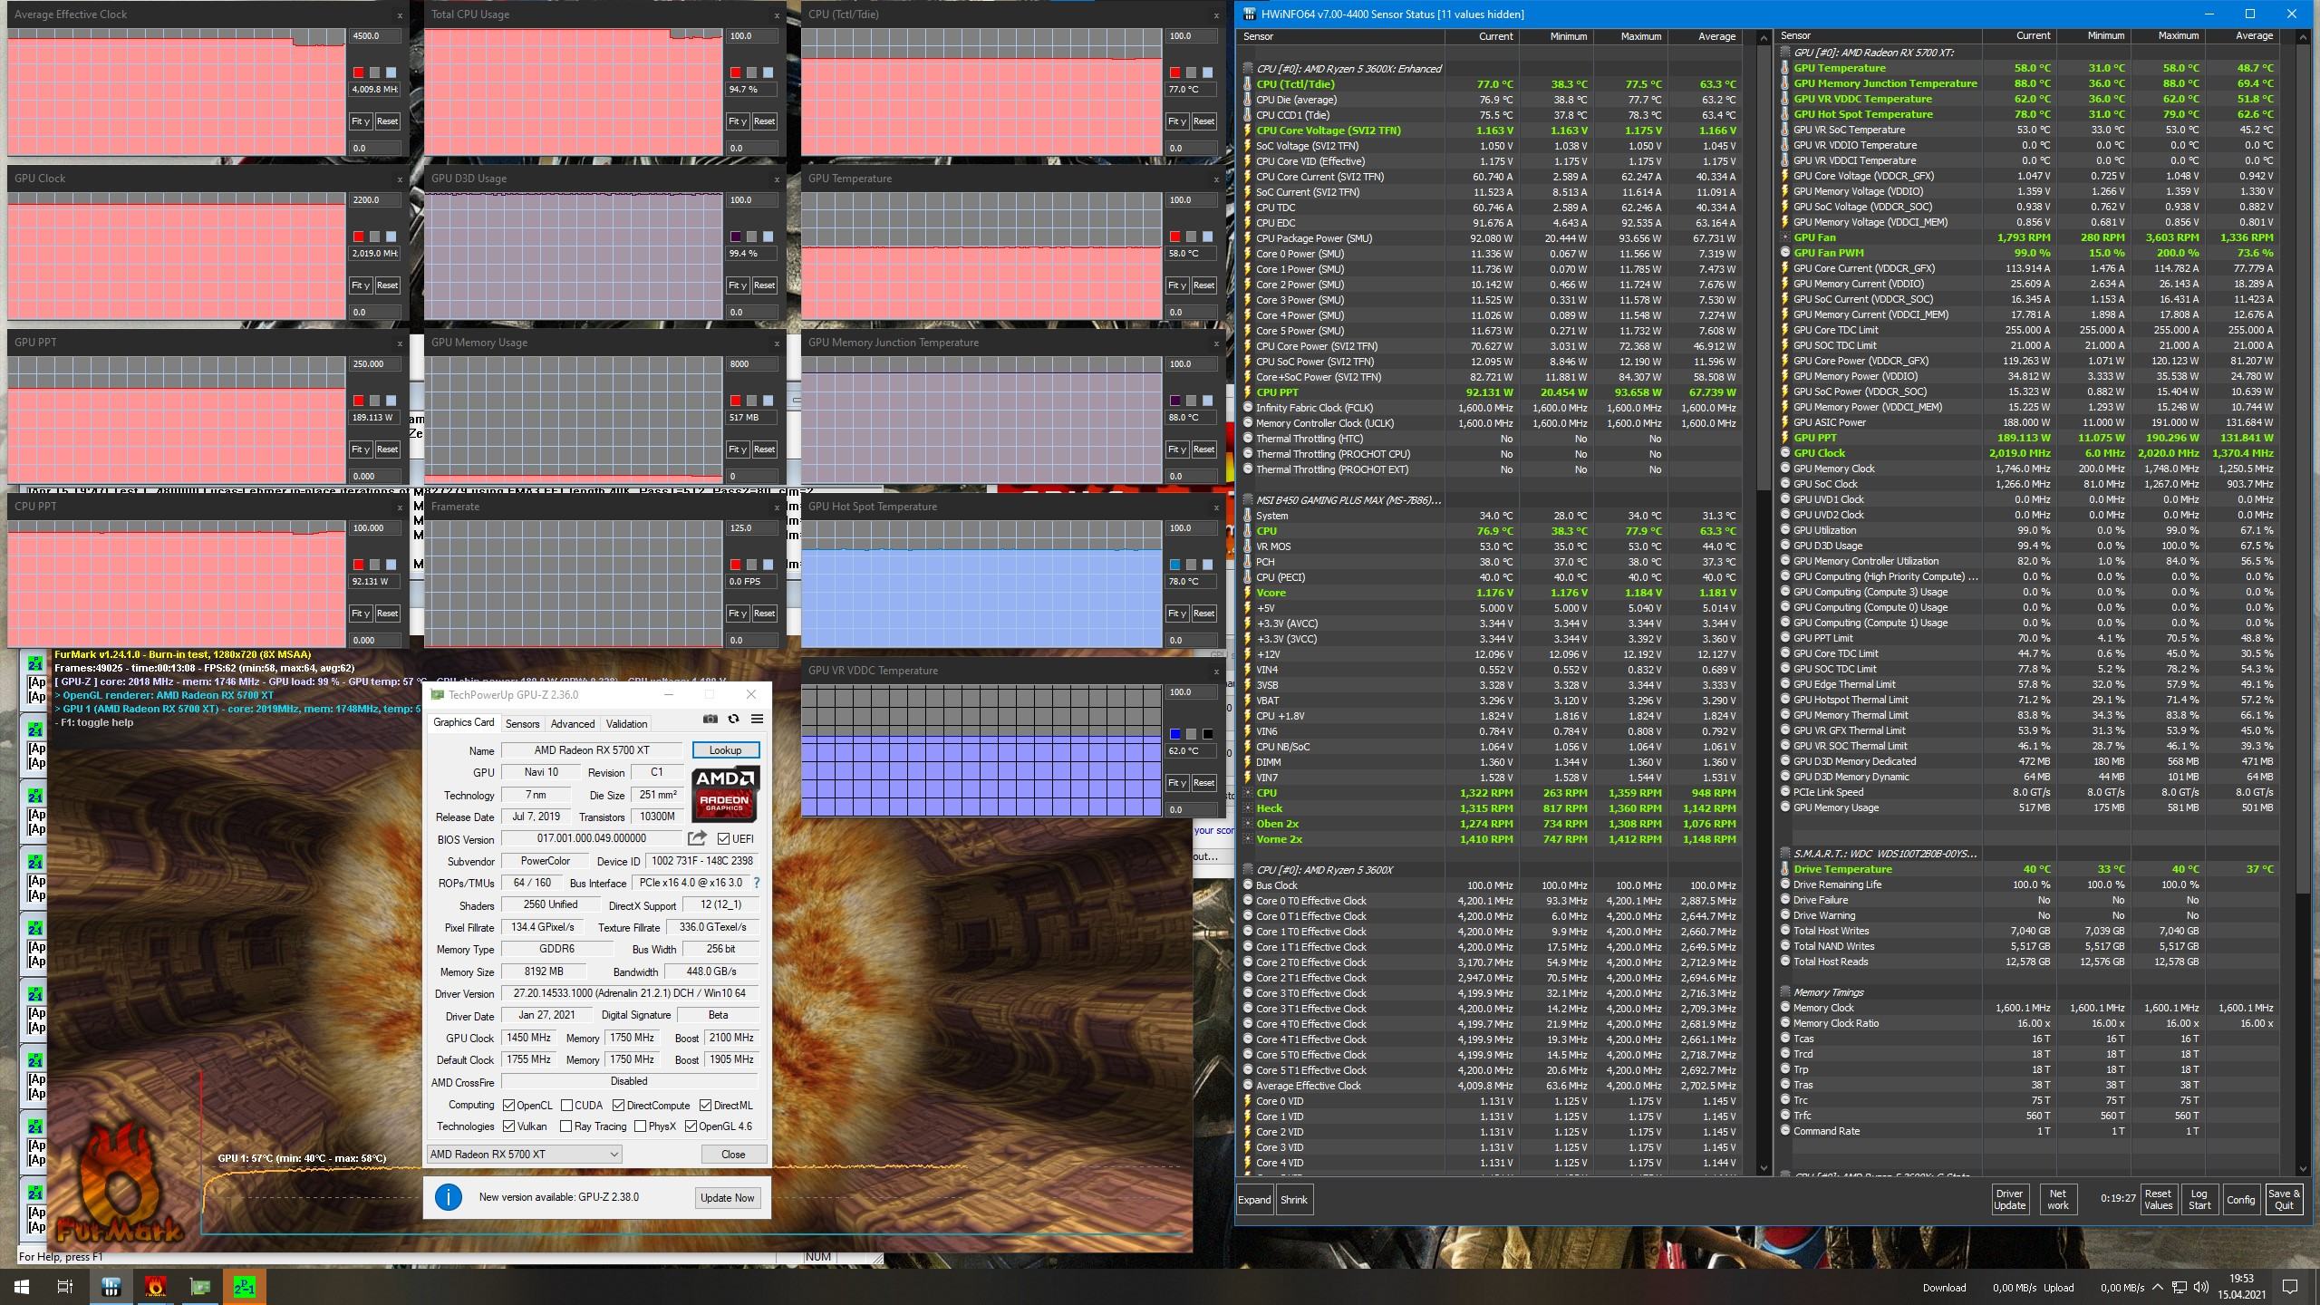Click GPU-Z Close button
2320x1305 pixels.
click(733, 1155)
